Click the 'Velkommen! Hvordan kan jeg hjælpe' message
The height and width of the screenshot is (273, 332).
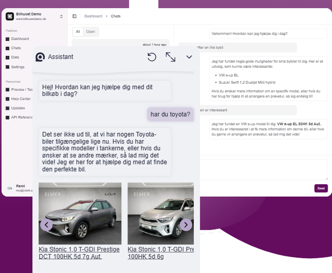(x=269, y=34)
